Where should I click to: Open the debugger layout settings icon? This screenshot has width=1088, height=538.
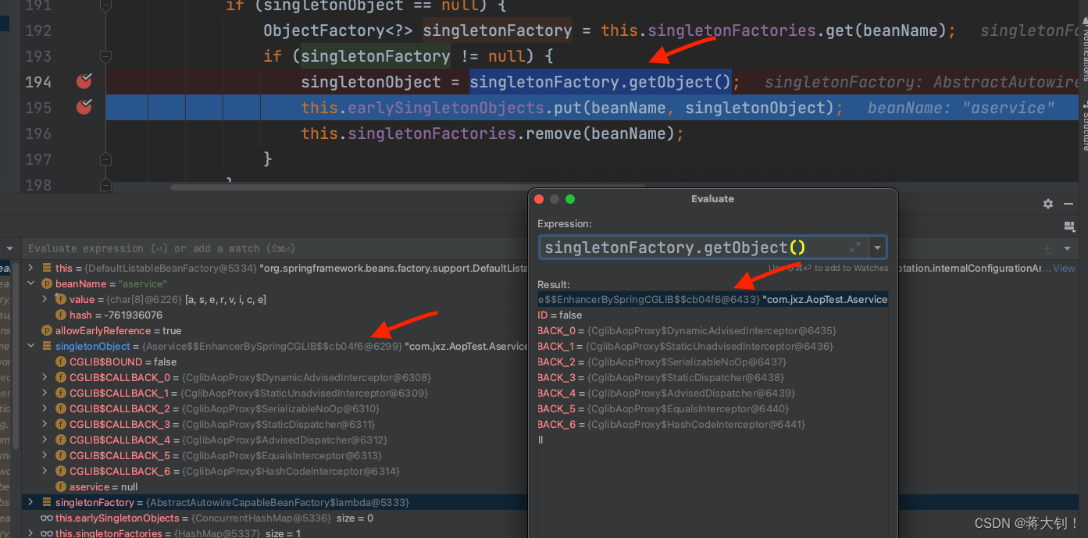point(1069,226)
